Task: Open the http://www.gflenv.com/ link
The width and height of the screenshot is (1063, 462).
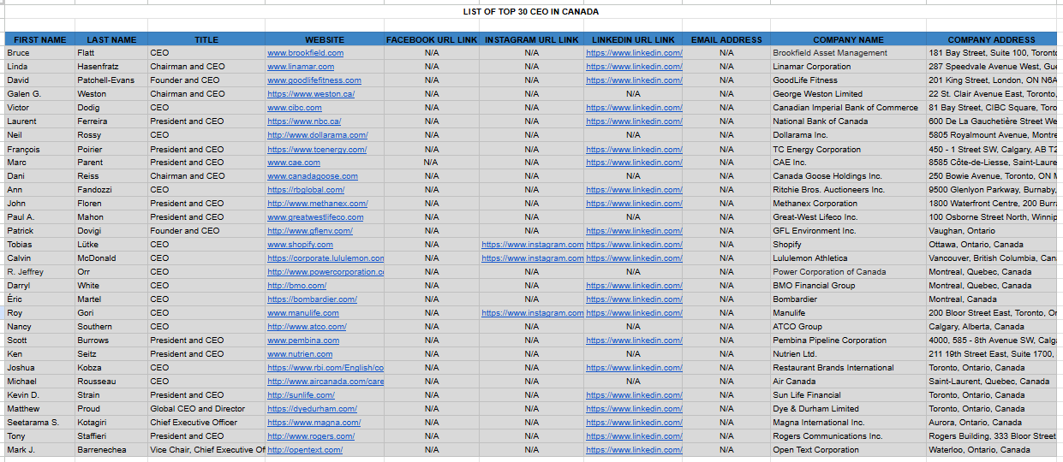Action: click(x=310, y=231)
